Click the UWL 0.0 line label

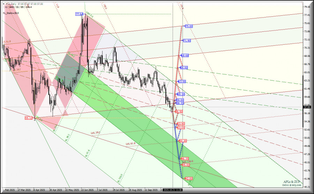click(x=90, y=15)
